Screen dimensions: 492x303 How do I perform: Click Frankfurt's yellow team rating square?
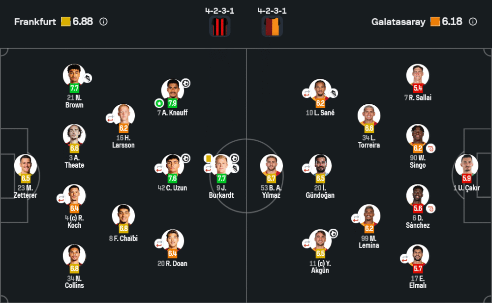click(65, 22)
